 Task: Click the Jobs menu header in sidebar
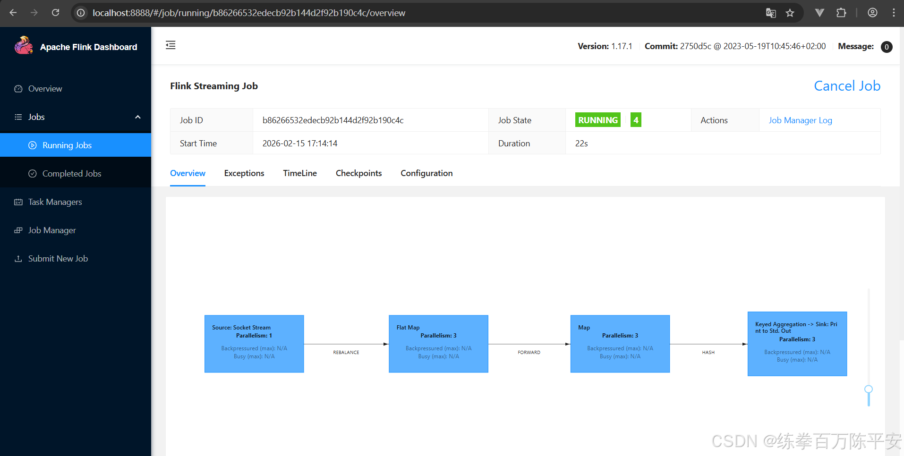76,117
